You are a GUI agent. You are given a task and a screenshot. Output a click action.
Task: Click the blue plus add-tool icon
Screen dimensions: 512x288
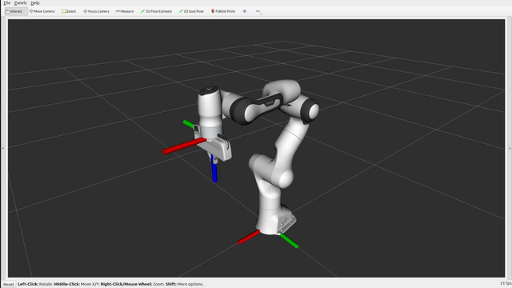click(245, 11)
